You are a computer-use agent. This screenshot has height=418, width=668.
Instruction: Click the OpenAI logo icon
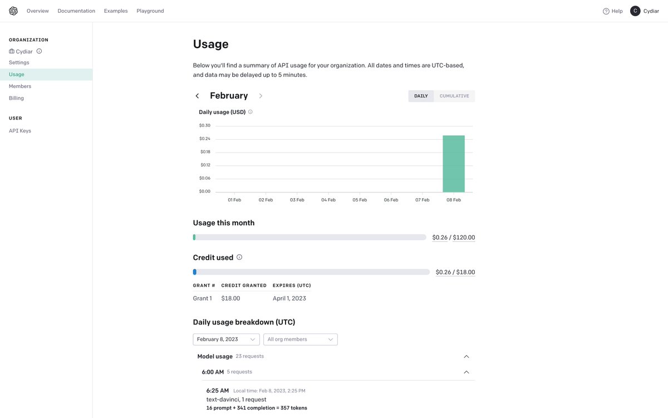13,11
